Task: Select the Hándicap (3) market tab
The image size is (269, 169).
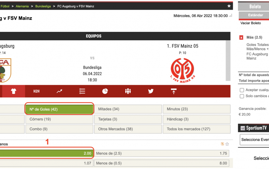Action: point(197,119)
